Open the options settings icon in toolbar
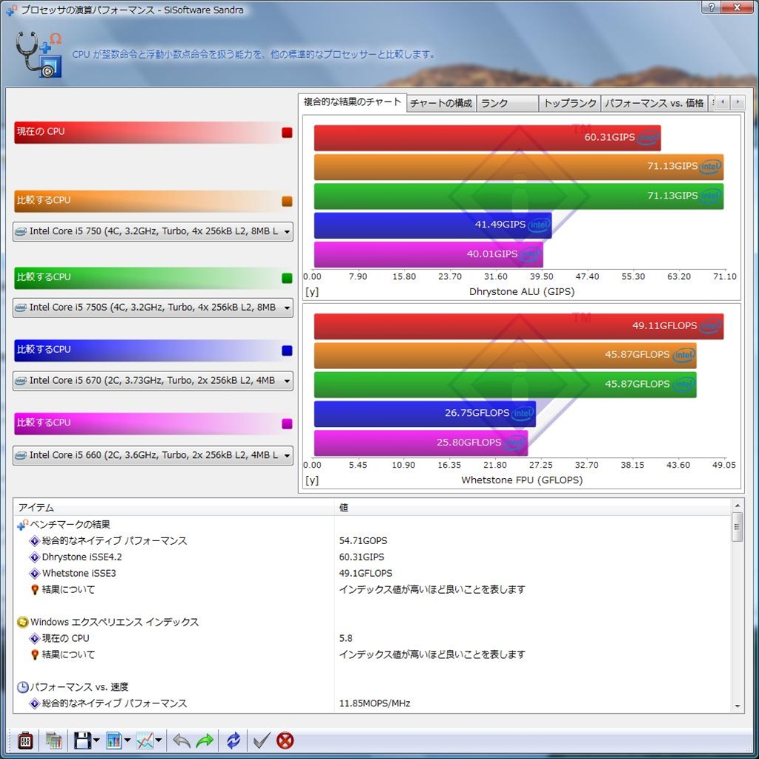 click(24, 740)
